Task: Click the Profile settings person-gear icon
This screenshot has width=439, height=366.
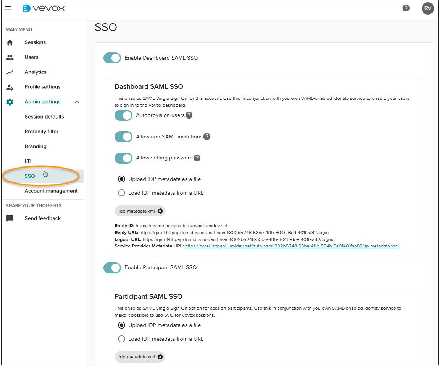Action: [10, 87]
